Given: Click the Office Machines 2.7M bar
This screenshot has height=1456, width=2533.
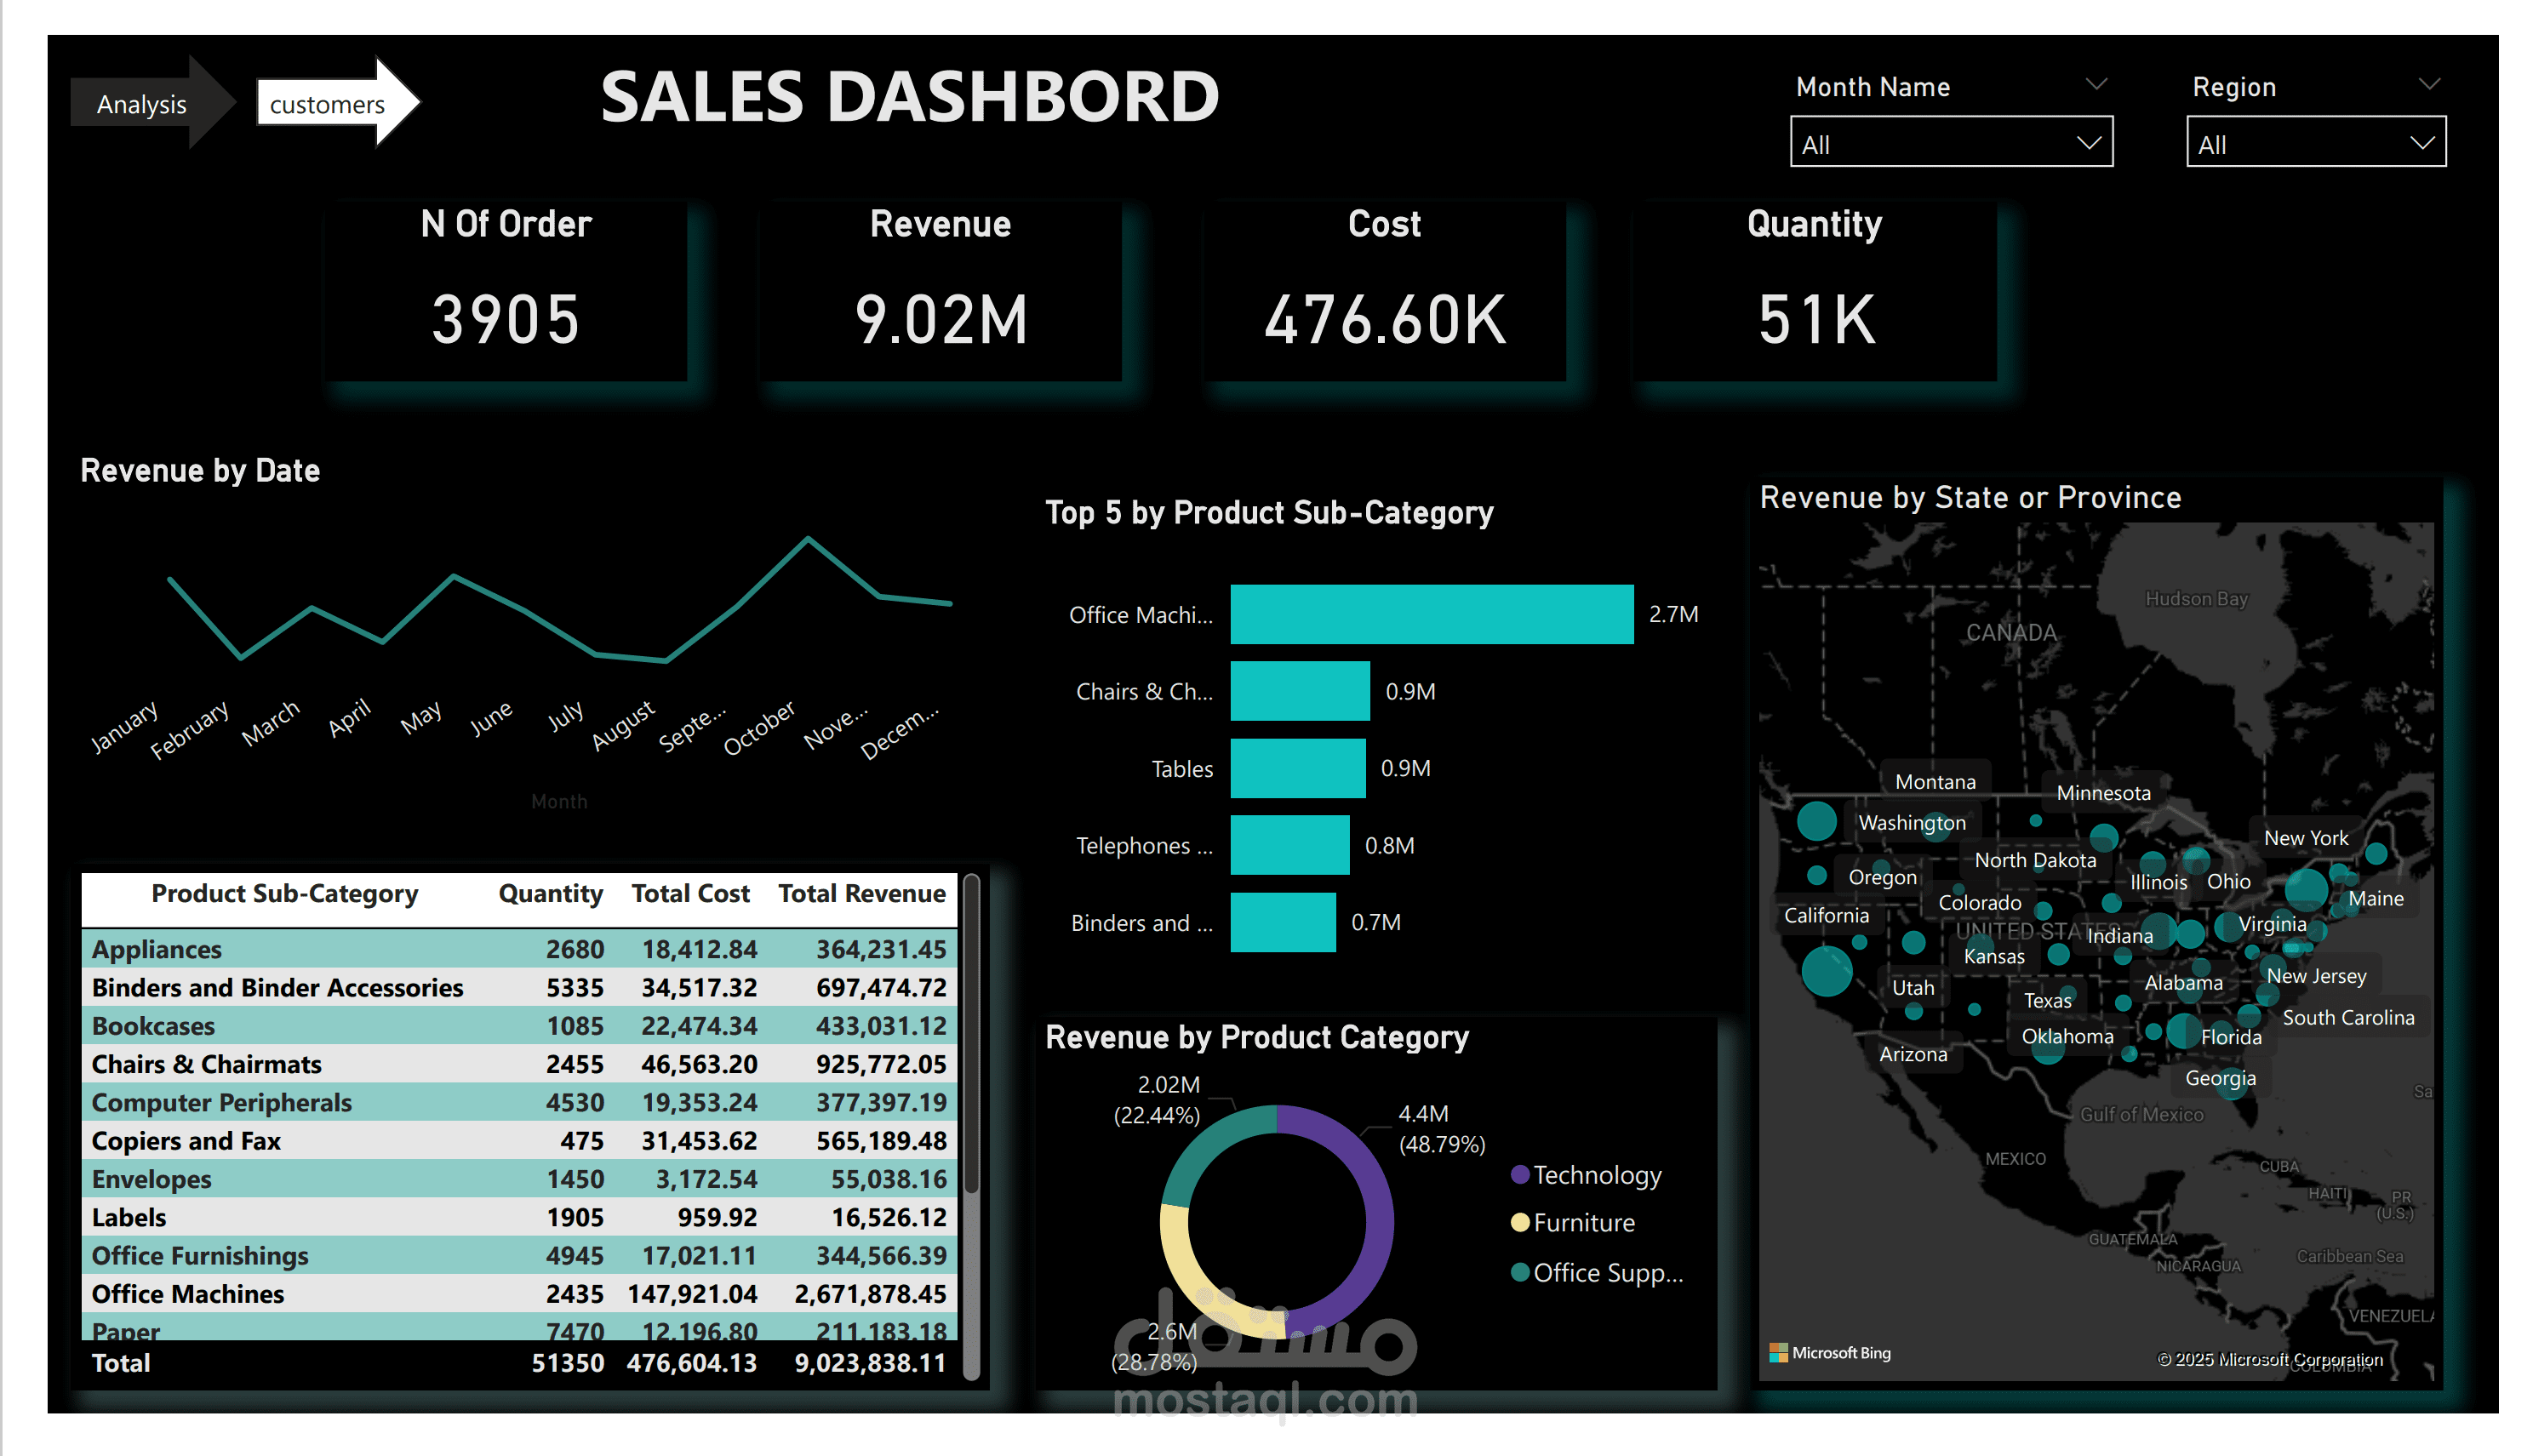Looking at the screenshot, I should click(1431, 614).
